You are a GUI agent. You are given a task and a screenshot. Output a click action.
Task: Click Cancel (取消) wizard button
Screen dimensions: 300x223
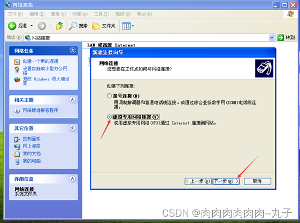pos(257,181)
